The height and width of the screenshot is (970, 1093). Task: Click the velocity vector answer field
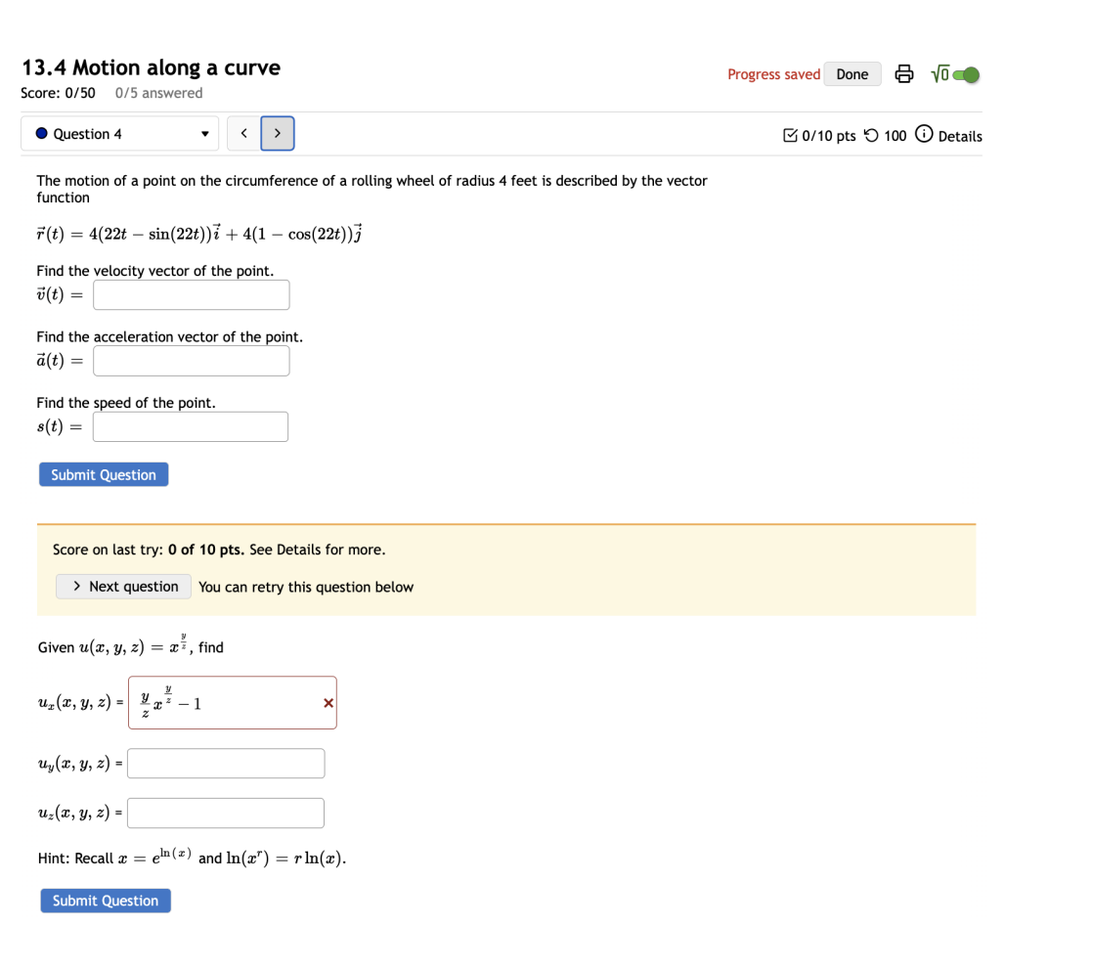tap(191, 294)
